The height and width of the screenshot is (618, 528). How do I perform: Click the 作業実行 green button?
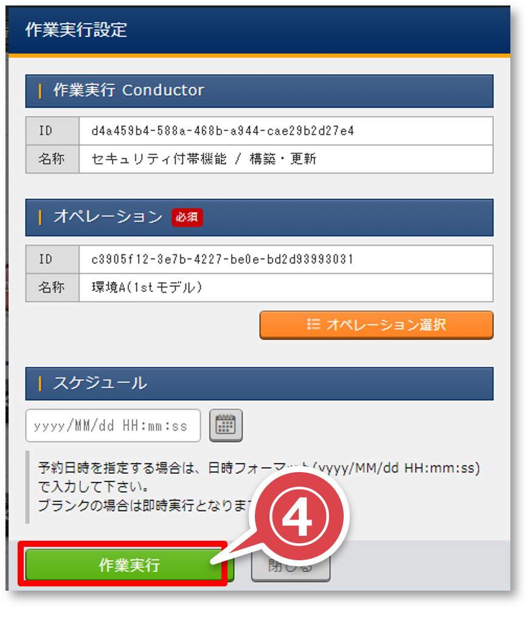[130, 565]
